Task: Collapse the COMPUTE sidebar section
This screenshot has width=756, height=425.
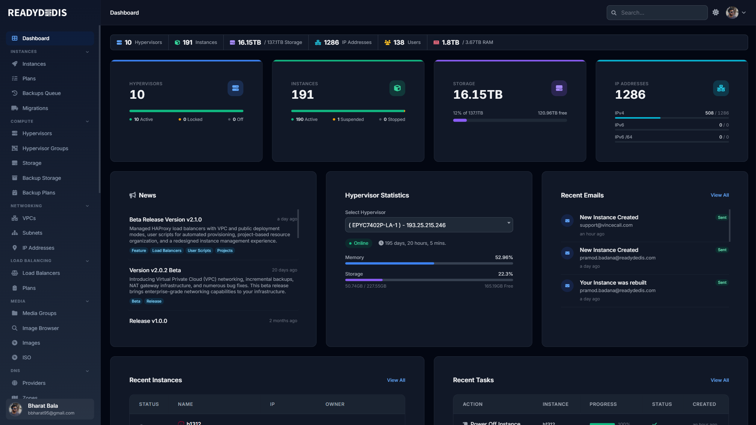Action: coord(87,121)
